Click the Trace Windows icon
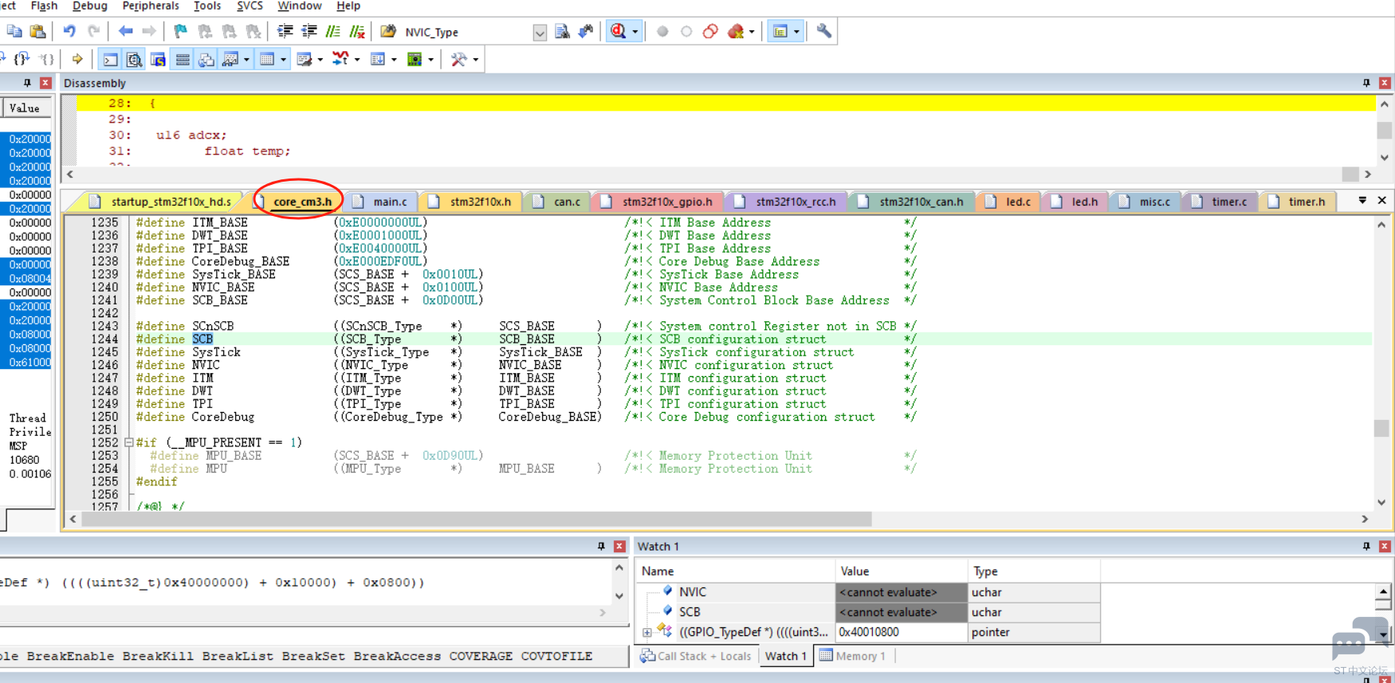 click(378, 59)
